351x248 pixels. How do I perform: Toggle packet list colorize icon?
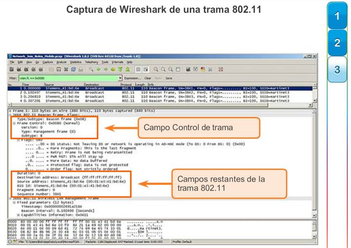pos(138,70)
